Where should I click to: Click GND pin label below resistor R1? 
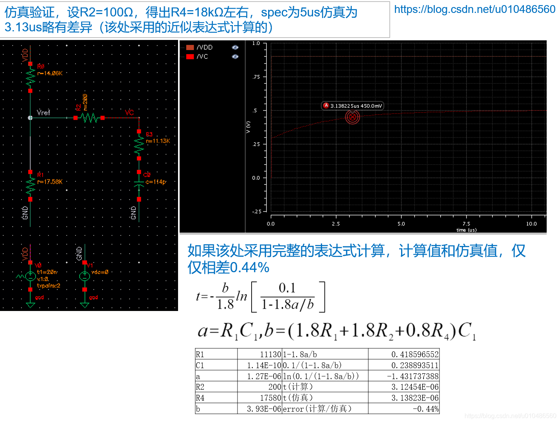pyautogui.click(x=25, y=213)
